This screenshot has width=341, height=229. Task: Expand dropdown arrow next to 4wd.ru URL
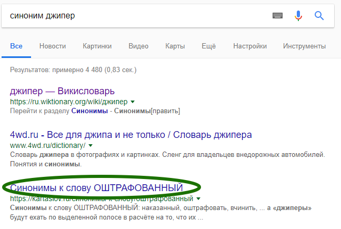coord(91,145)
